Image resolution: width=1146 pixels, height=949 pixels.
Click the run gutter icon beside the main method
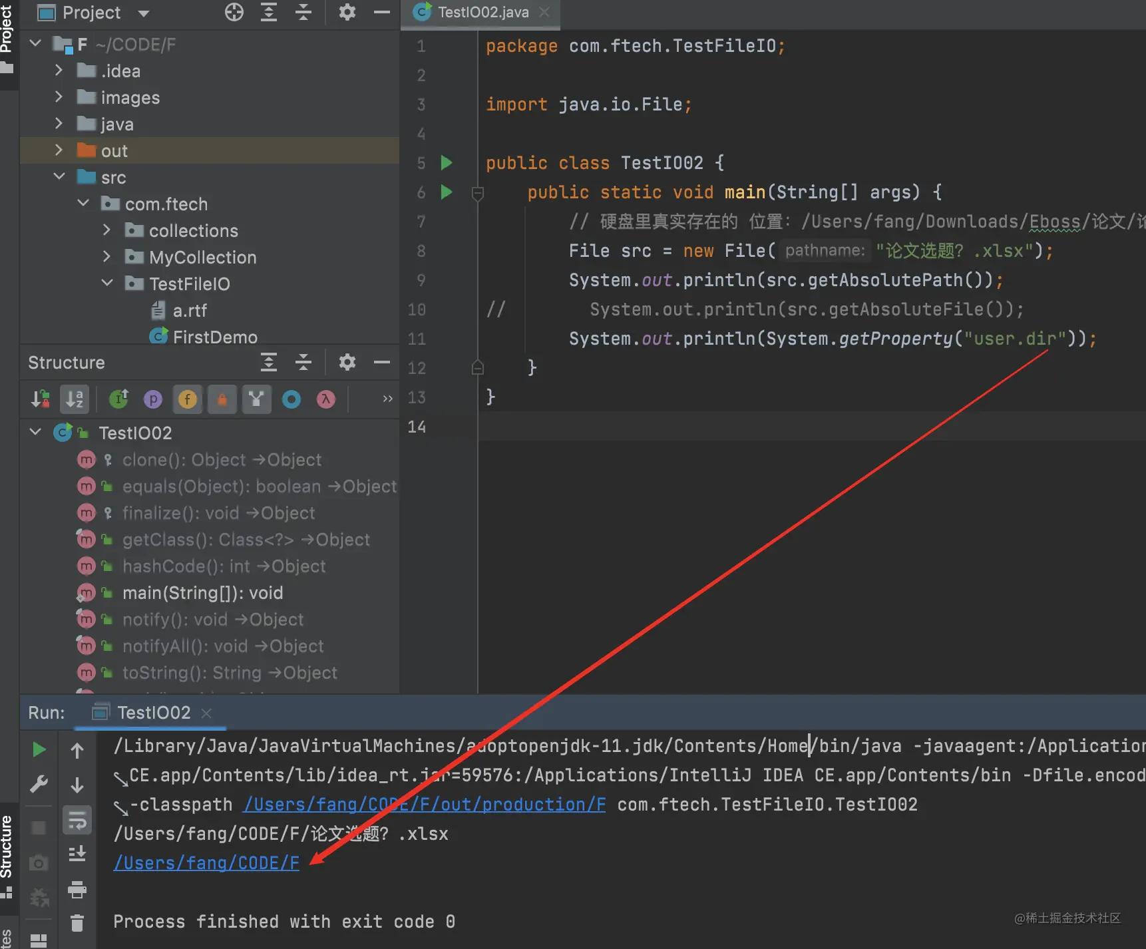point(447,192)
